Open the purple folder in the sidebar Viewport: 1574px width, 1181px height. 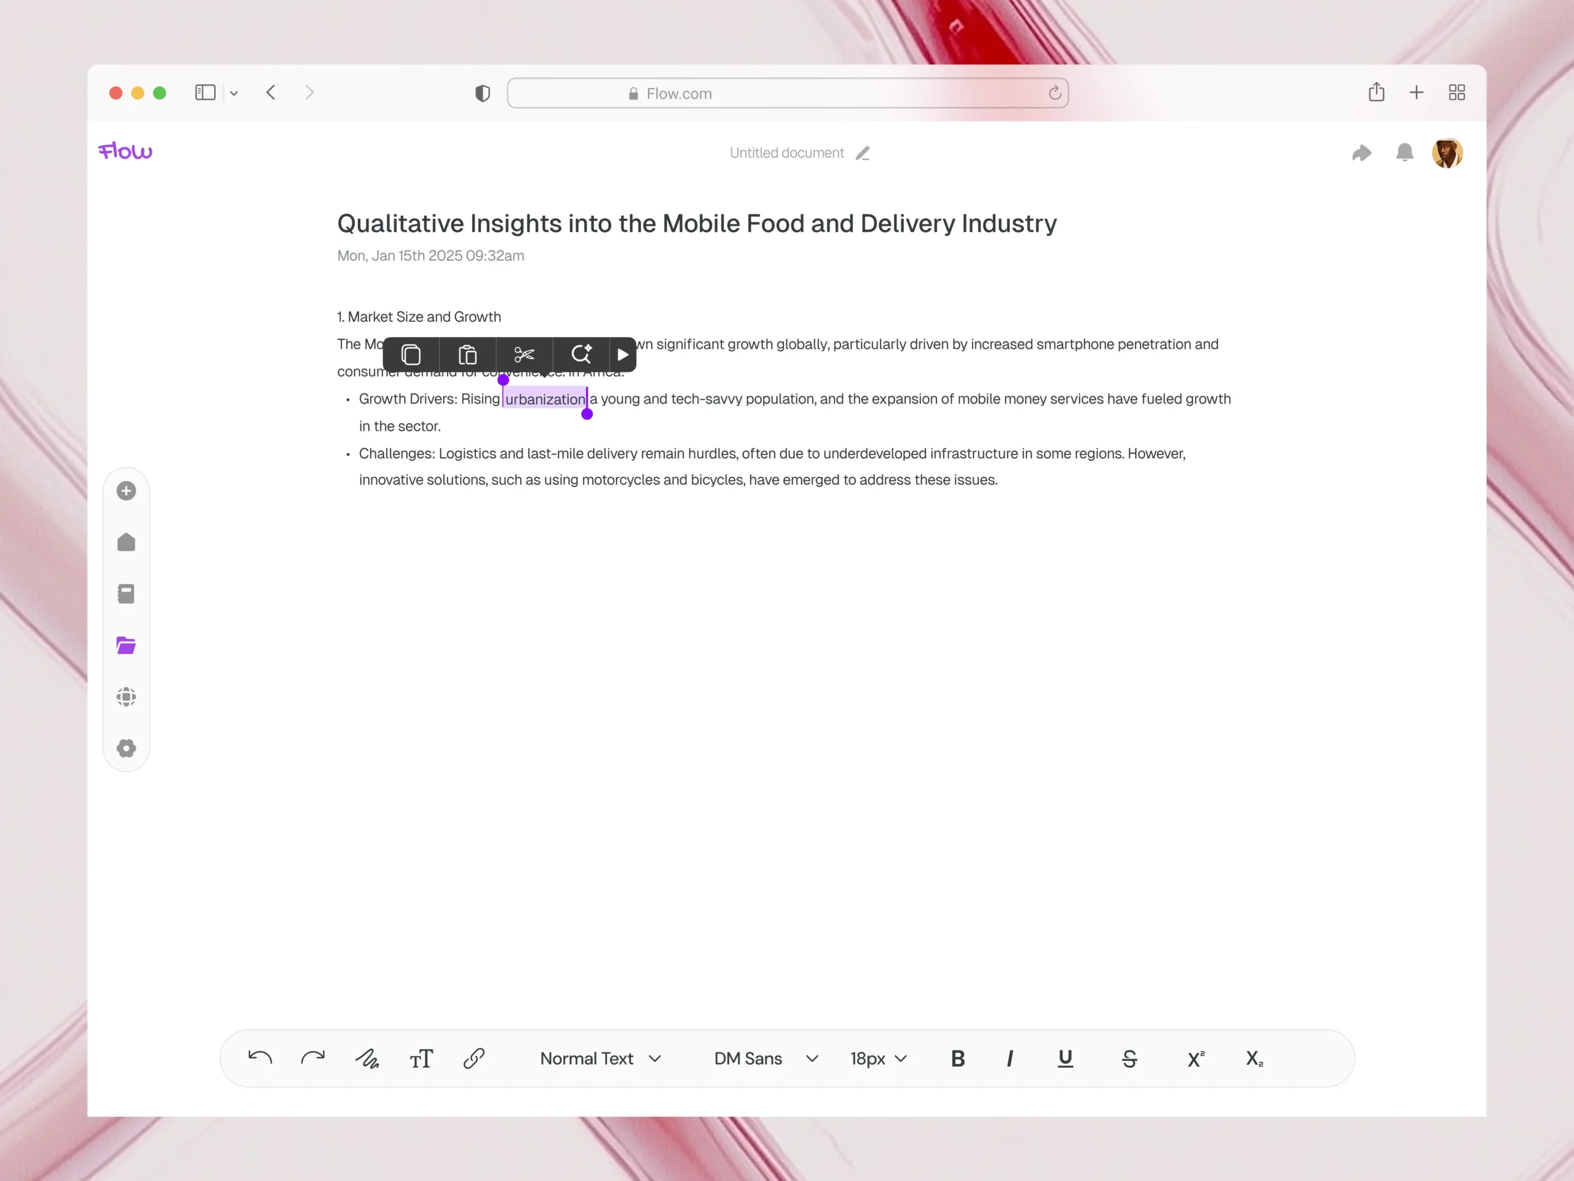pyautogui.click(x=126, y=646)
